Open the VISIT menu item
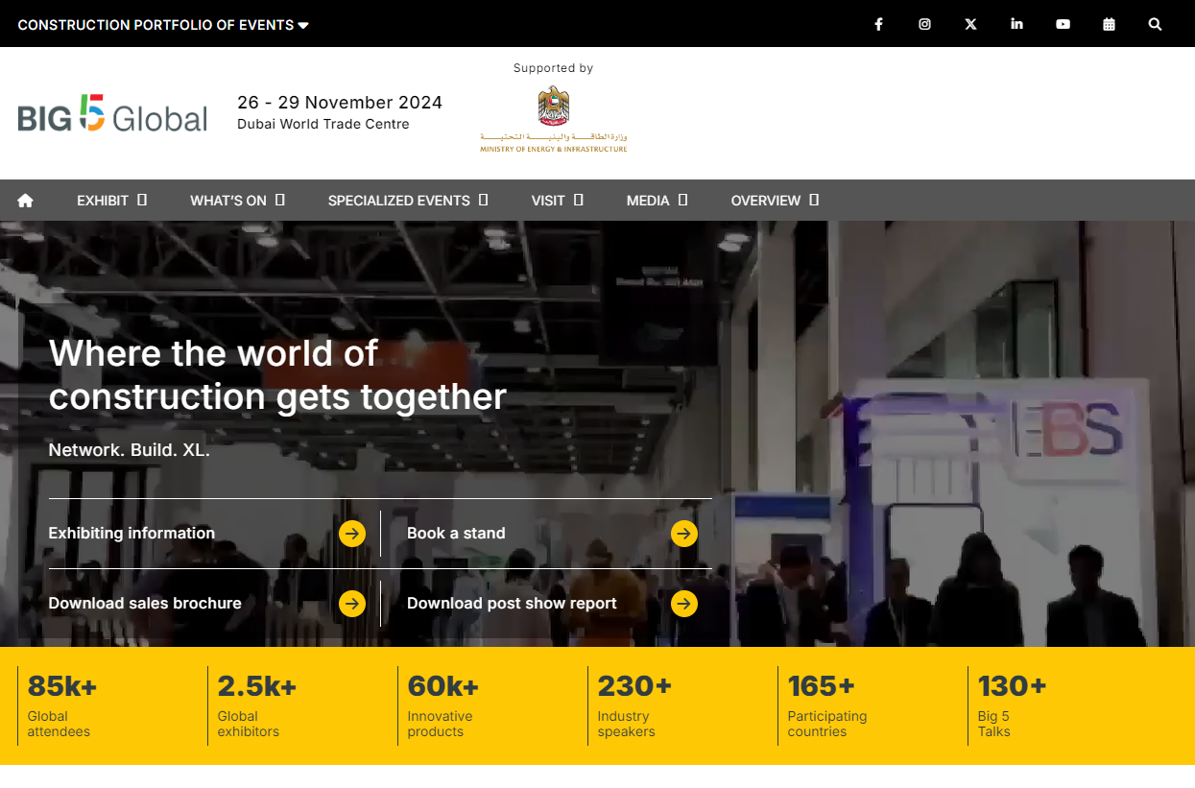Screen dimensions: 1195x788 (x=548, y=201)
